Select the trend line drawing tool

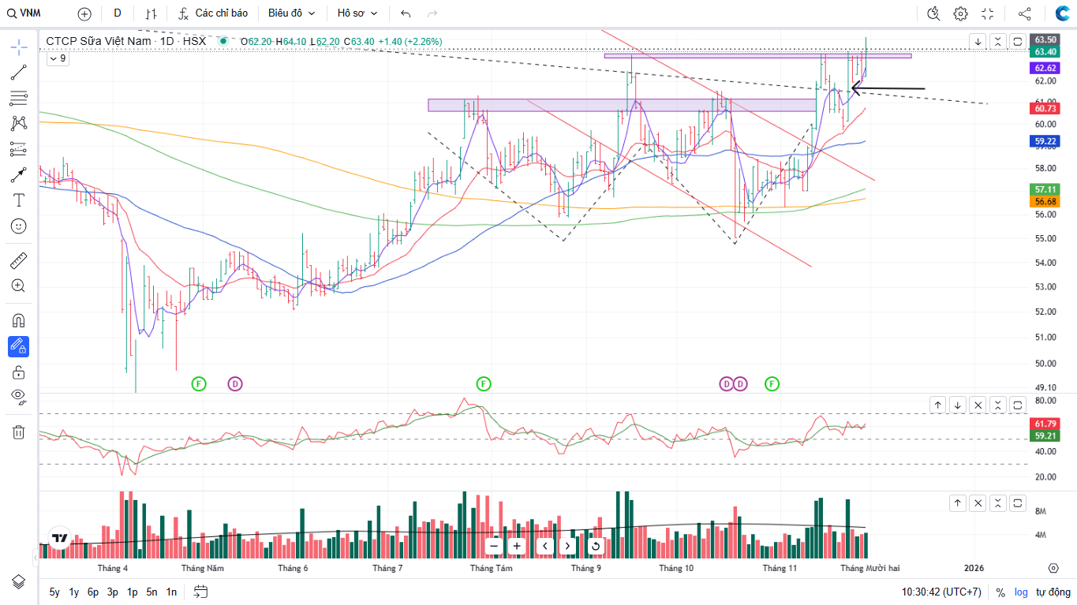19,73
